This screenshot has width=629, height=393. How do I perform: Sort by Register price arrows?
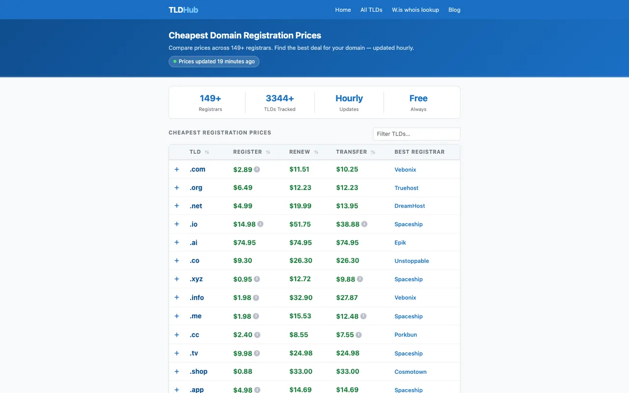[268, 152]
